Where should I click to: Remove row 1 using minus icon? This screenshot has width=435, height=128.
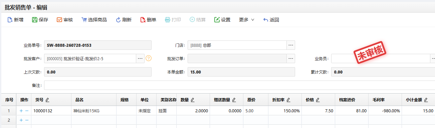click(27, 111)
